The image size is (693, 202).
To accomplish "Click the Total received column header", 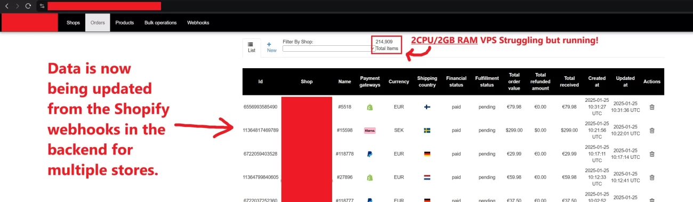I will coord(569,82).
